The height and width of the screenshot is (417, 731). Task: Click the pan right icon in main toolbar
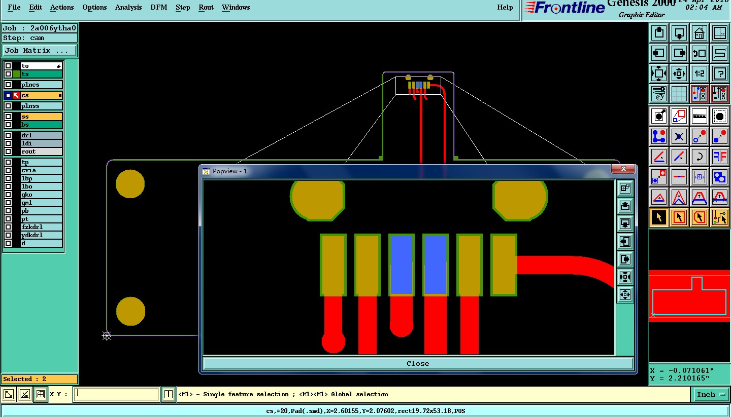coord(679,53)
